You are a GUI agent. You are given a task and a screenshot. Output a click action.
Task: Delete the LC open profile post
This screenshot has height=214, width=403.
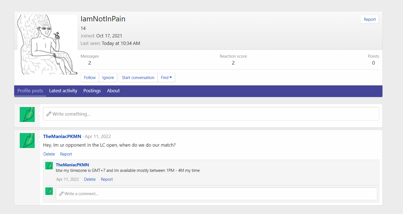[49, 154]
